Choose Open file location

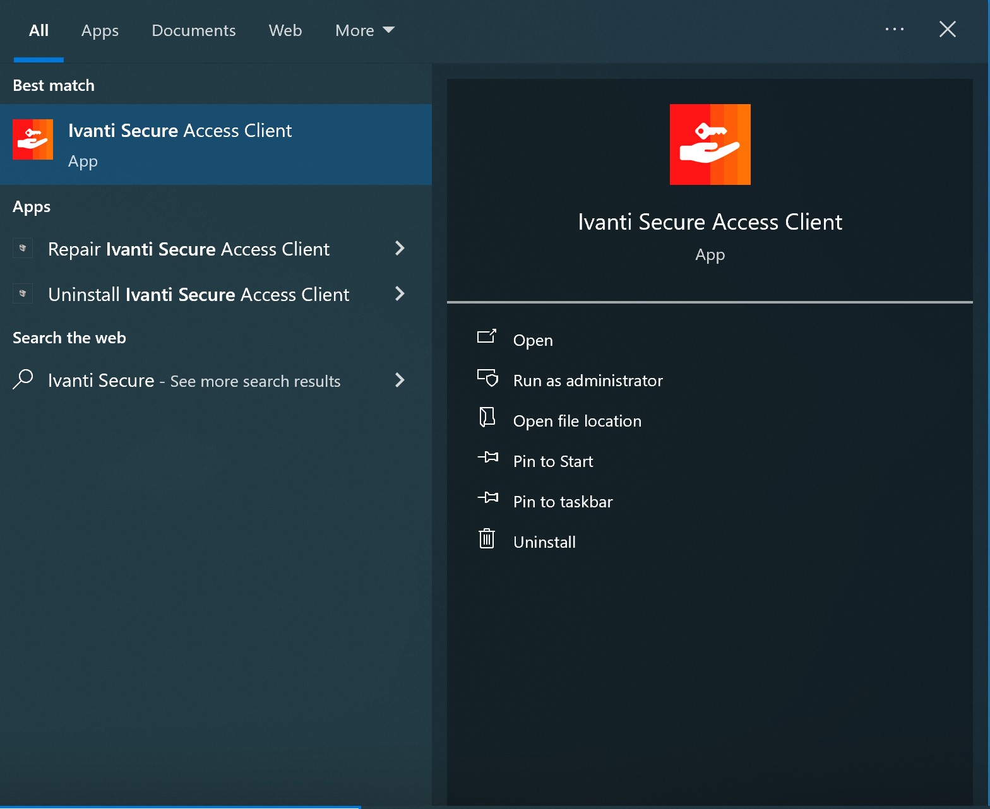click(x=577, y=421)
